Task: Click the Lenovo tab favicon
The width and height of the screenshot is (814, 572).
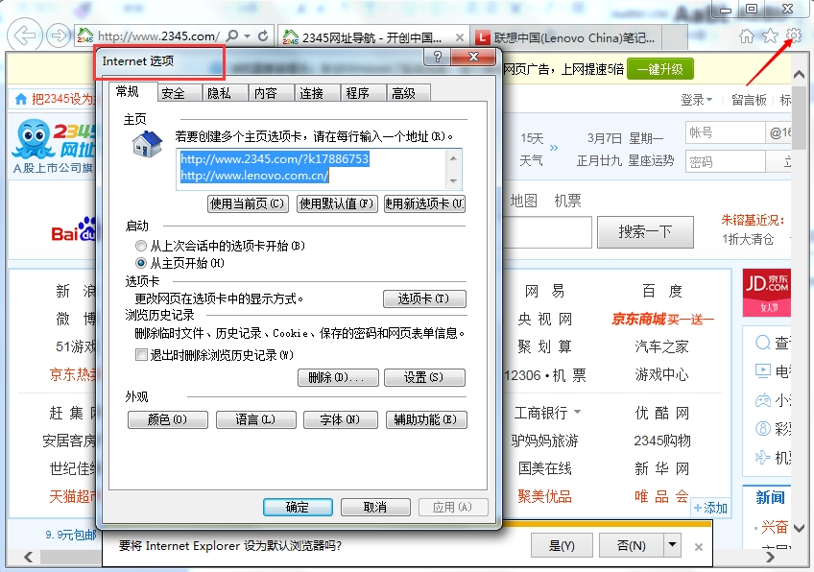Action: (483, 37)
